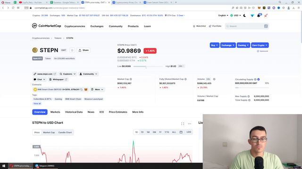Viewport: 302px width, 169px height.
Task: Open the Whitepaper link
Action: (x=58, y=79)
